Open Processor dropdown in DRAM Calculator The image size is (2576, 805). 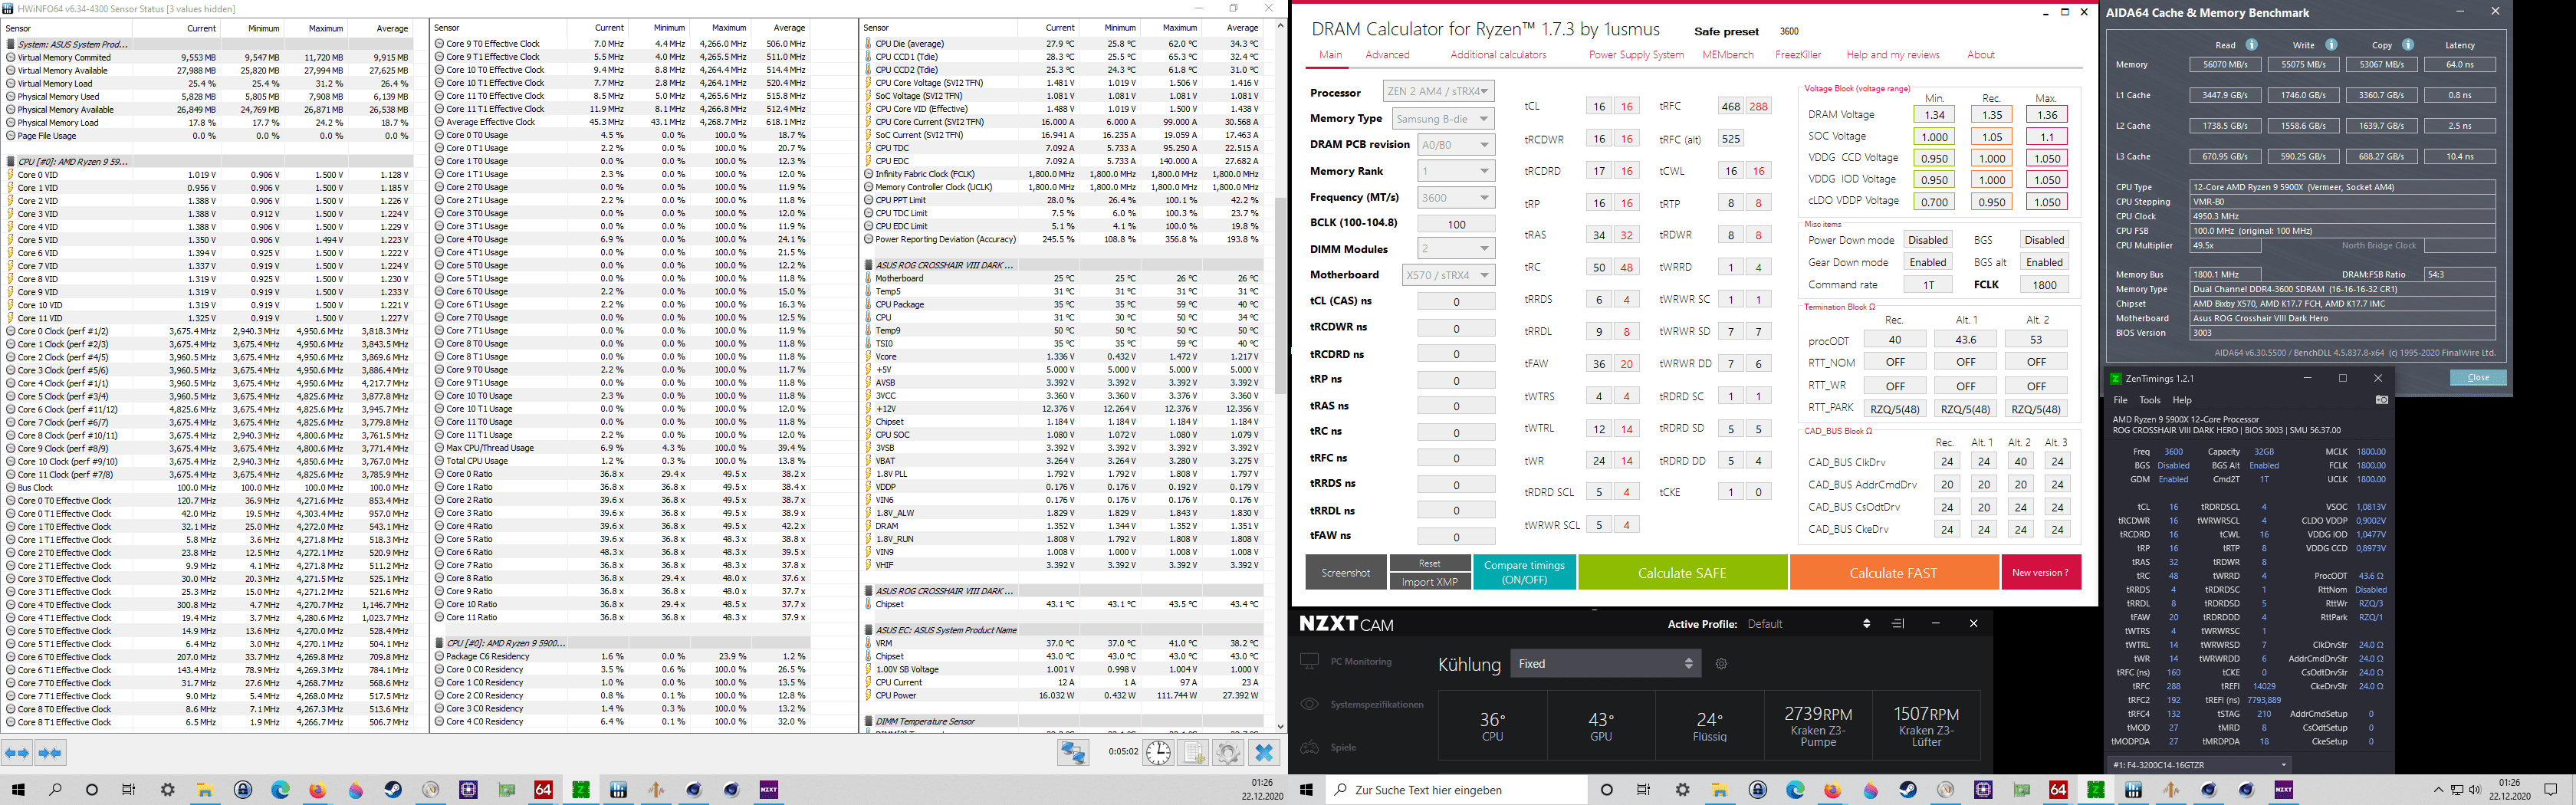tap(1438, 91)
